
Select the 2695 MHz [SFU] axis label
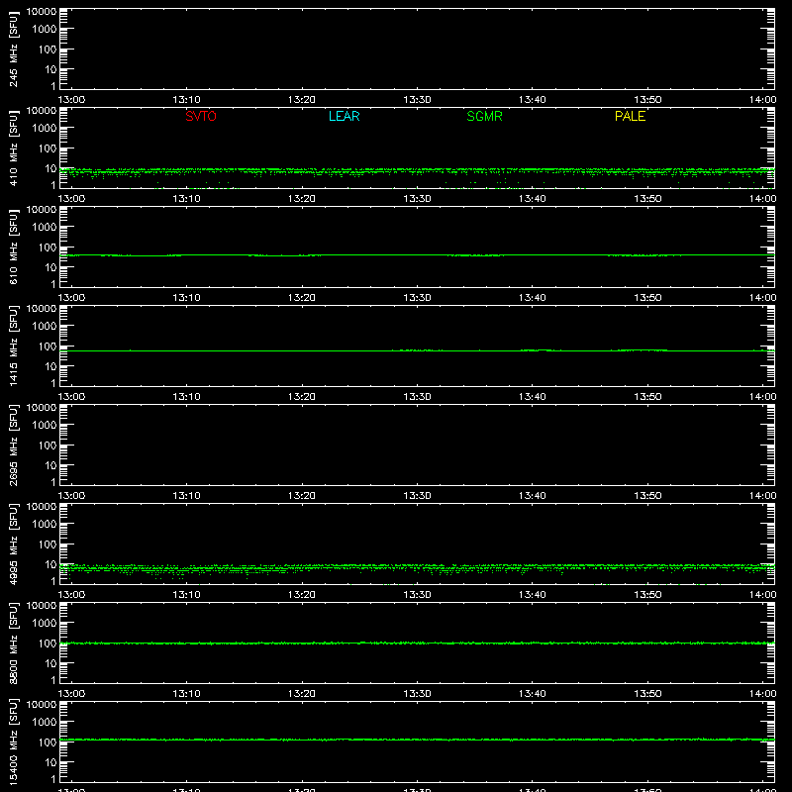point(13,445)
